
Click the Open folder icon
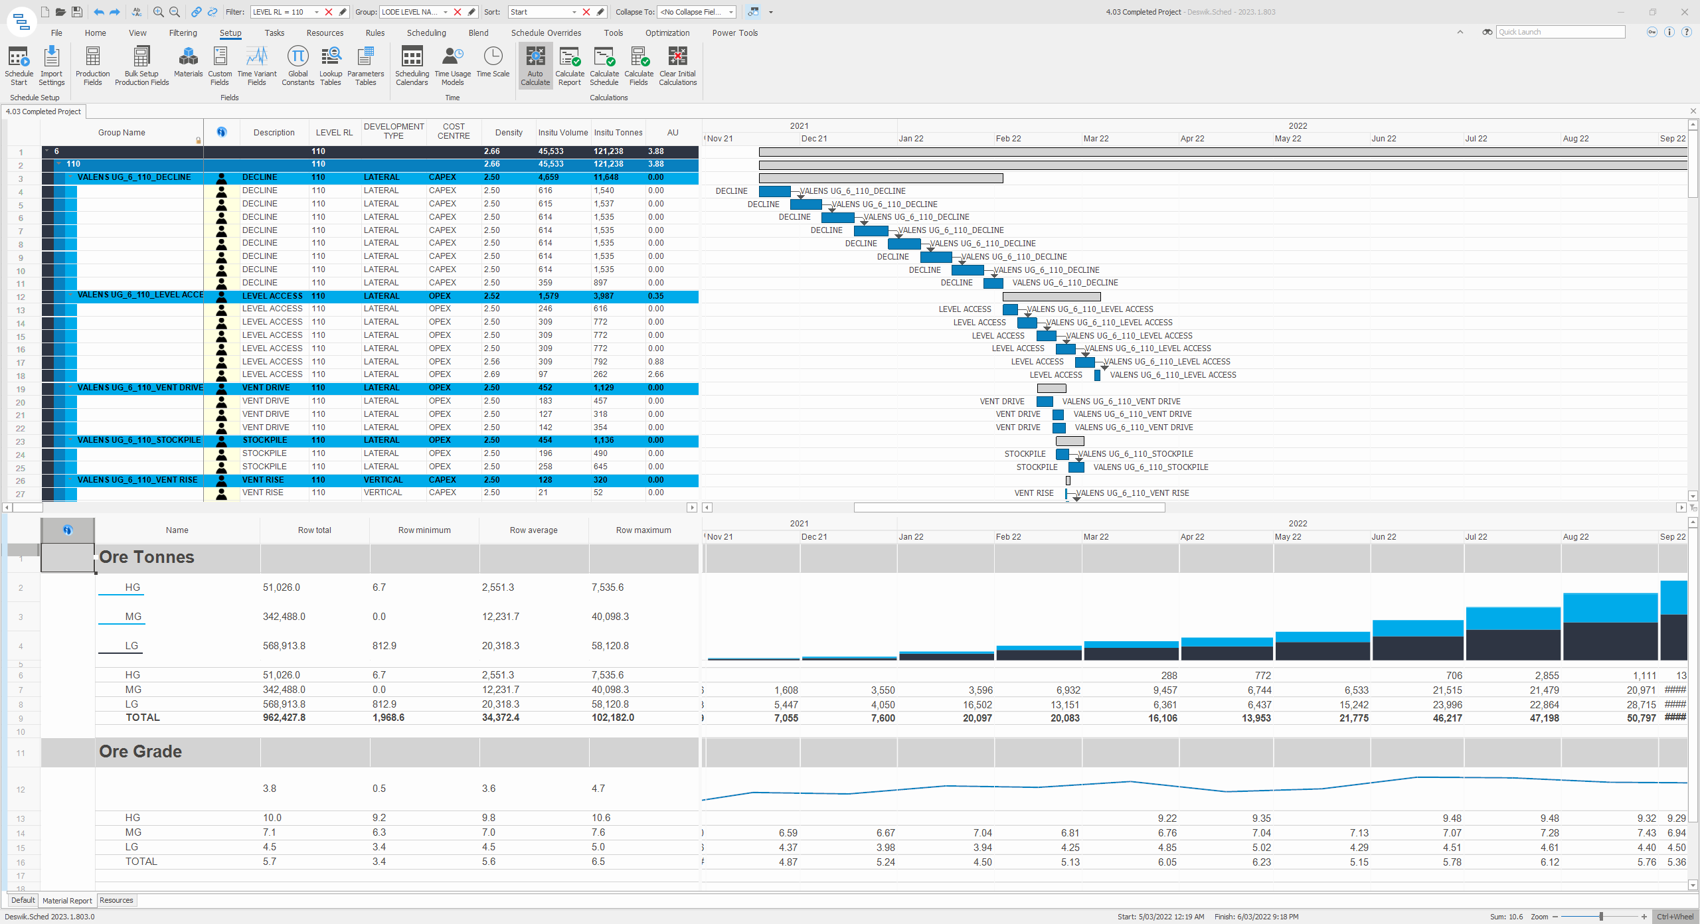60,12
